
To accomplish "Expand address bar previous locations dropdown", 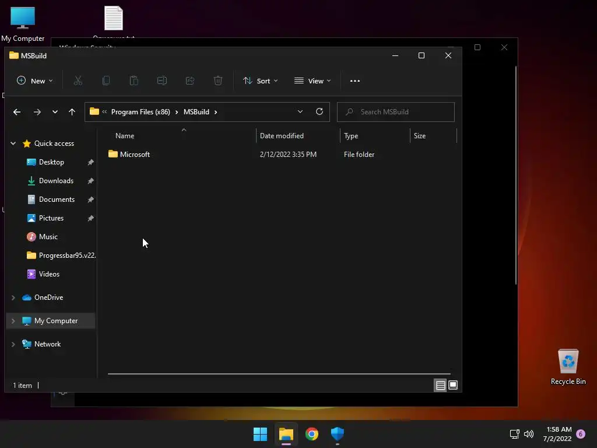I will coord(300,111).
